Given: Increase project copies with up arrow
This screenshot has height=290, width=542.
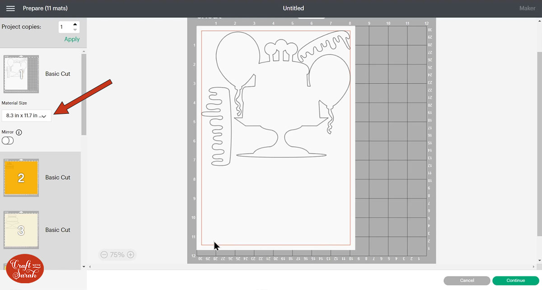Looking at the screenshot, I should click(75, 24).
